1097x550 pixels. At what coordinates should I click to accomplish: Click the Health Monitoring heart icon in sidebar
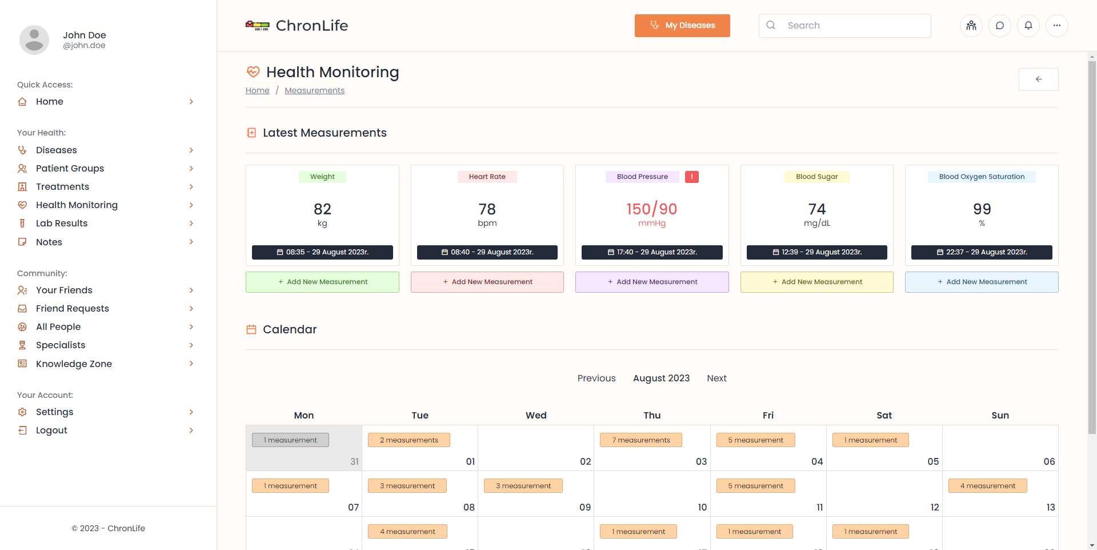pos(22,205)
